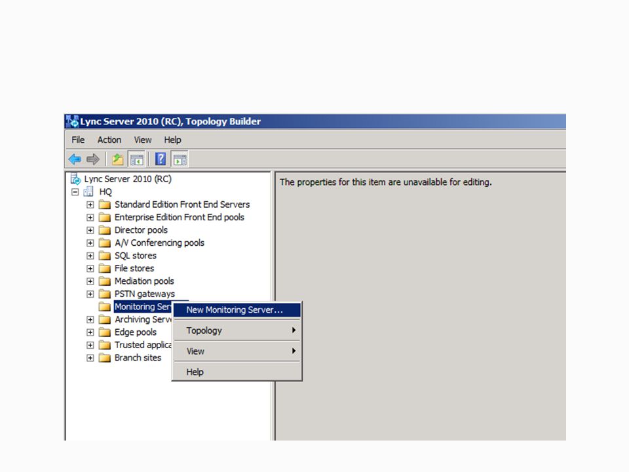Open the View menu in menu bar

(143, 140)
